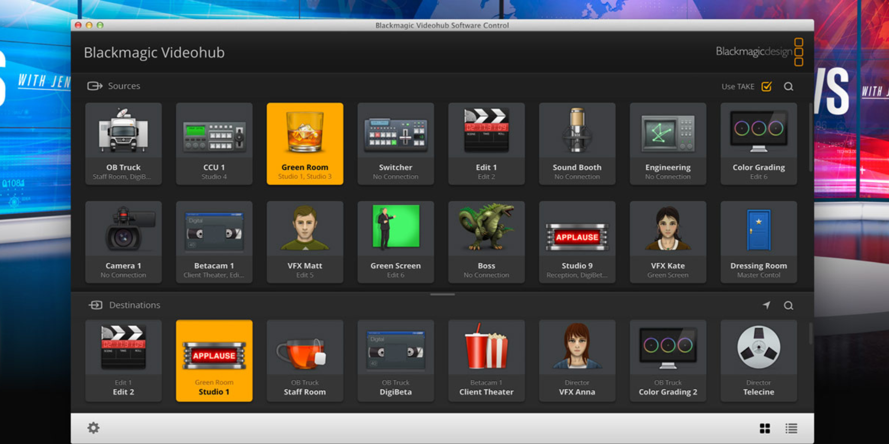Open settings with the gear icon
The height and width of the screenshot is (444, 889).
click(x=94, y=428)
